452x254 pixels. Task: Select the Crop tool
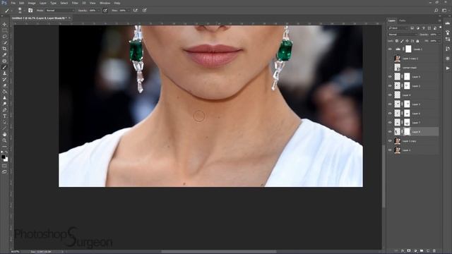(x=4, y=49)
